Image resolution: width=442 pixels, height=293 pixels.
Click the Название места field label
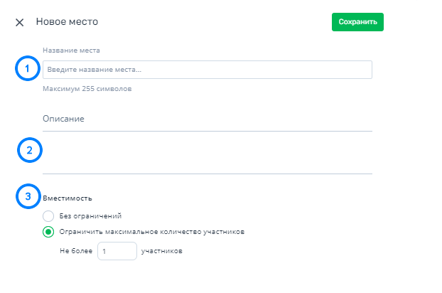pyautogui.click(x=71, y=50)
